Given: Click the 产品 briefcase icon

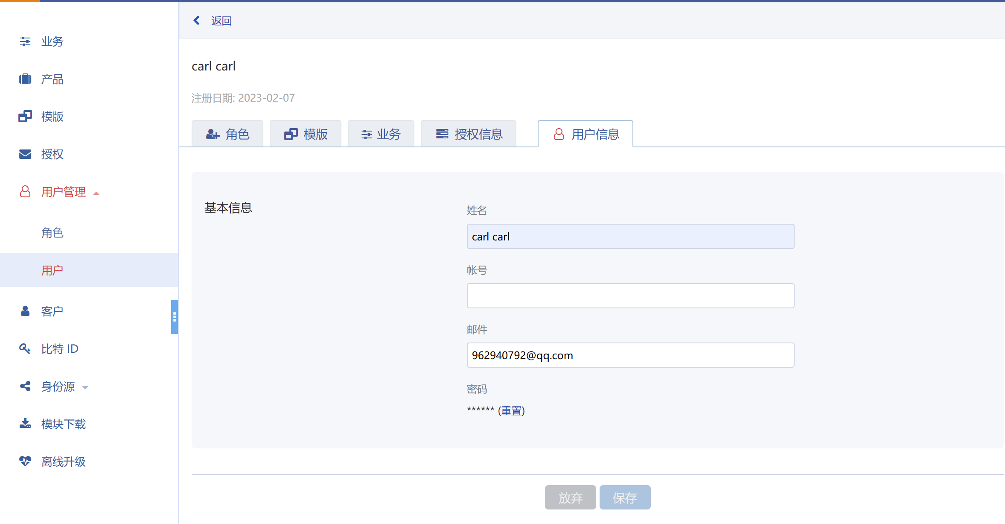Looking at the screenshot, I should (x=25, y=79).
